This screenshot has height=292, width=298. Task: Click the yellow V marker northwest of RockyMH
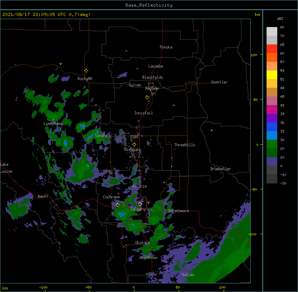coord(60,64)
